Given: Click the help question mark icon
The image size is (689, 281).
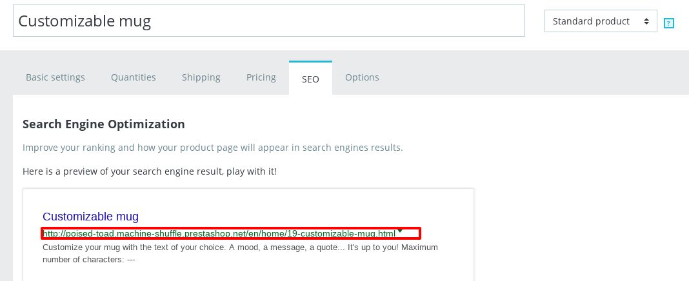Looking at the screenshot, I should coord(669,23).
